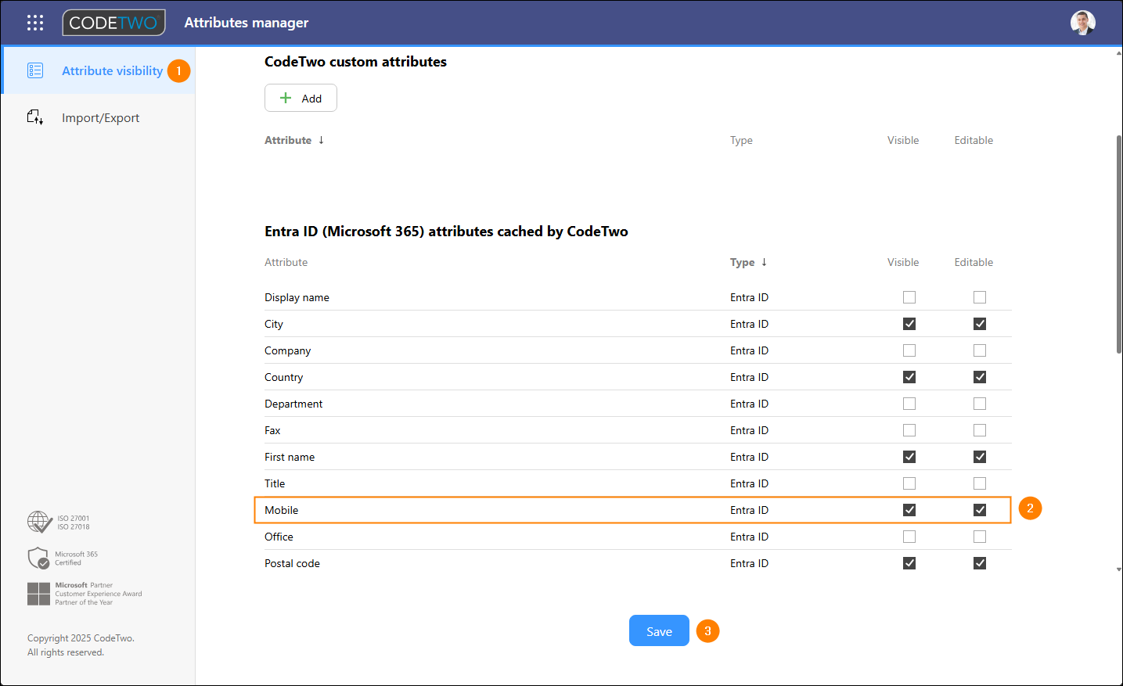Screen dimensions: 1123x686
Task: Open the Import/Export section
Action: point(100,118)
